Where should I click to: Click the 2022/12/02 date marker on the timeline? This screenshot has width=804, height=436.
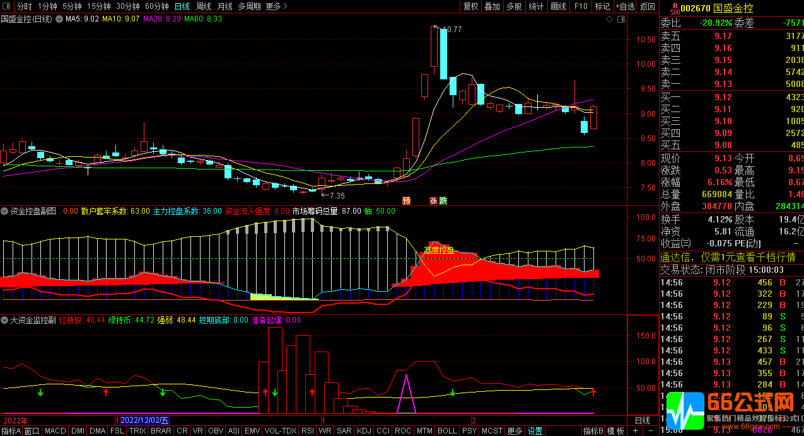[144, 420]
